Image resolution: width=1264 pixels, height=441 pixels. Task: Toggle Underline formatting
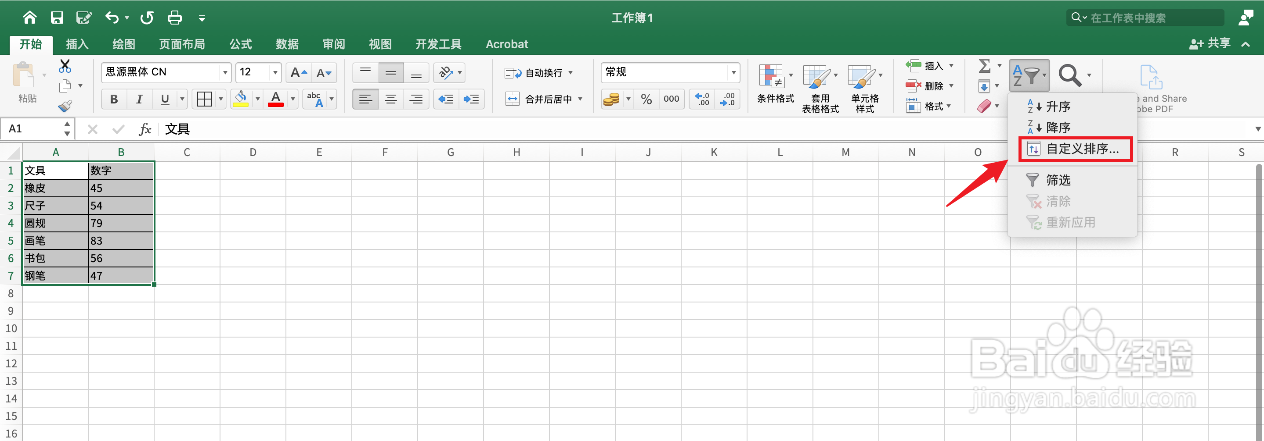pyautogui.click(x=165, y=100)
